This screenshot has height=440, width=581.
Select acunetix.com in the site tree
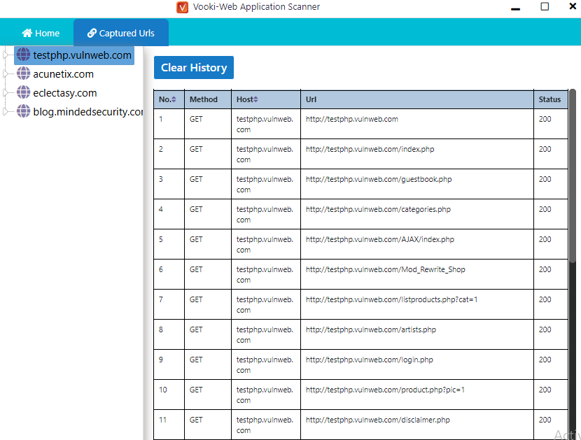(64, 74)
